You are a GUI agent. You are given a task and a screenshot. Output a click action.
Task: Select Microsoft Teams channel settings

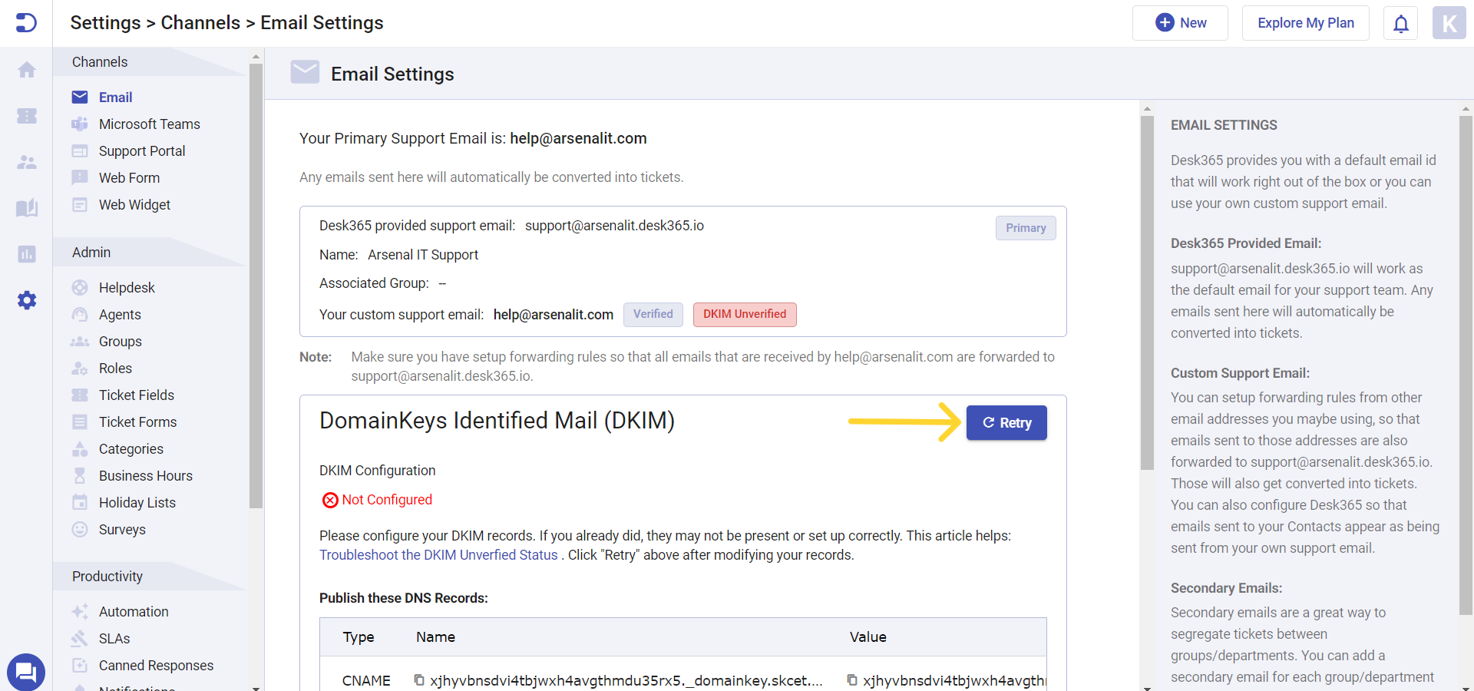click(x=149, y=124)
